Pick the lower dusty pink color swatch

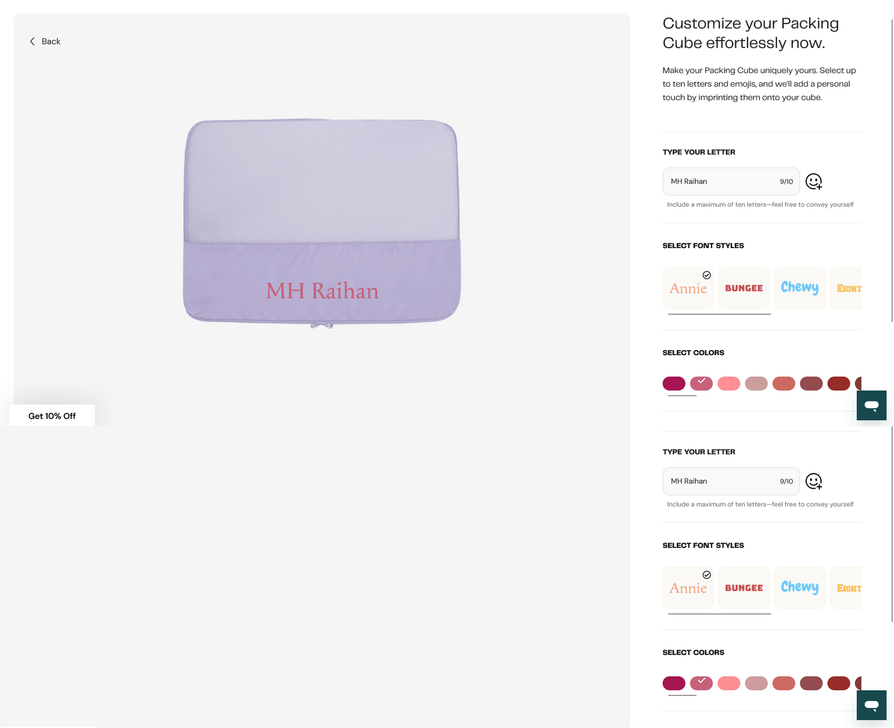(756, 683)
